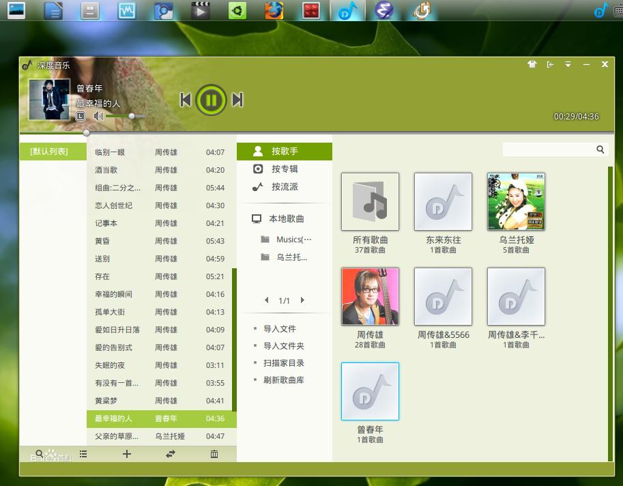Image resolution: width=623 pixels, height=486 pixels.
Task: Toggle the lyrics button next to volume
Action: pos(81,116)
